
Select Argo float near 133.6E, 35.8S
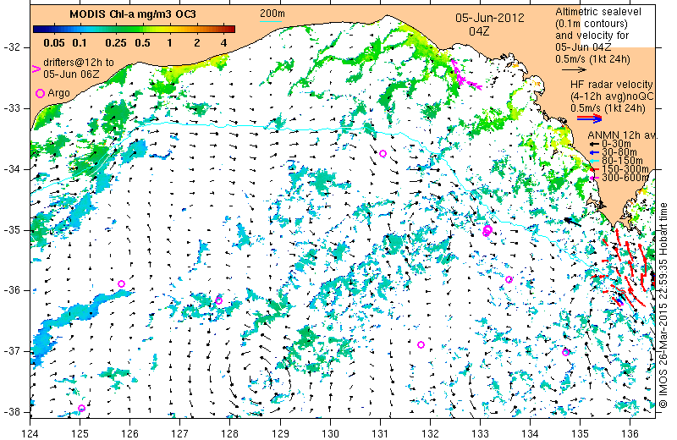coord(509,279)
